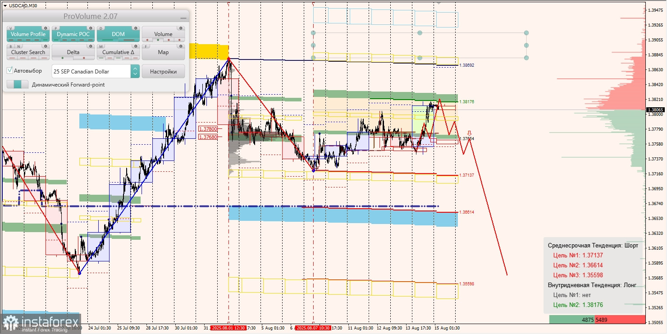Toggle the green first segment under Dynamic POC
The height and width of the screenshot is (334, 667).
coord(56,40)
